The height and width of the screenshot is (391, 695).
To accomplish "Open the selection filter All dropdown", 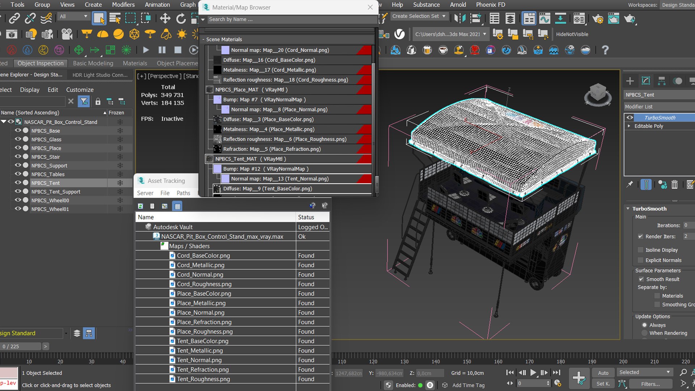I will click(73, 16).
